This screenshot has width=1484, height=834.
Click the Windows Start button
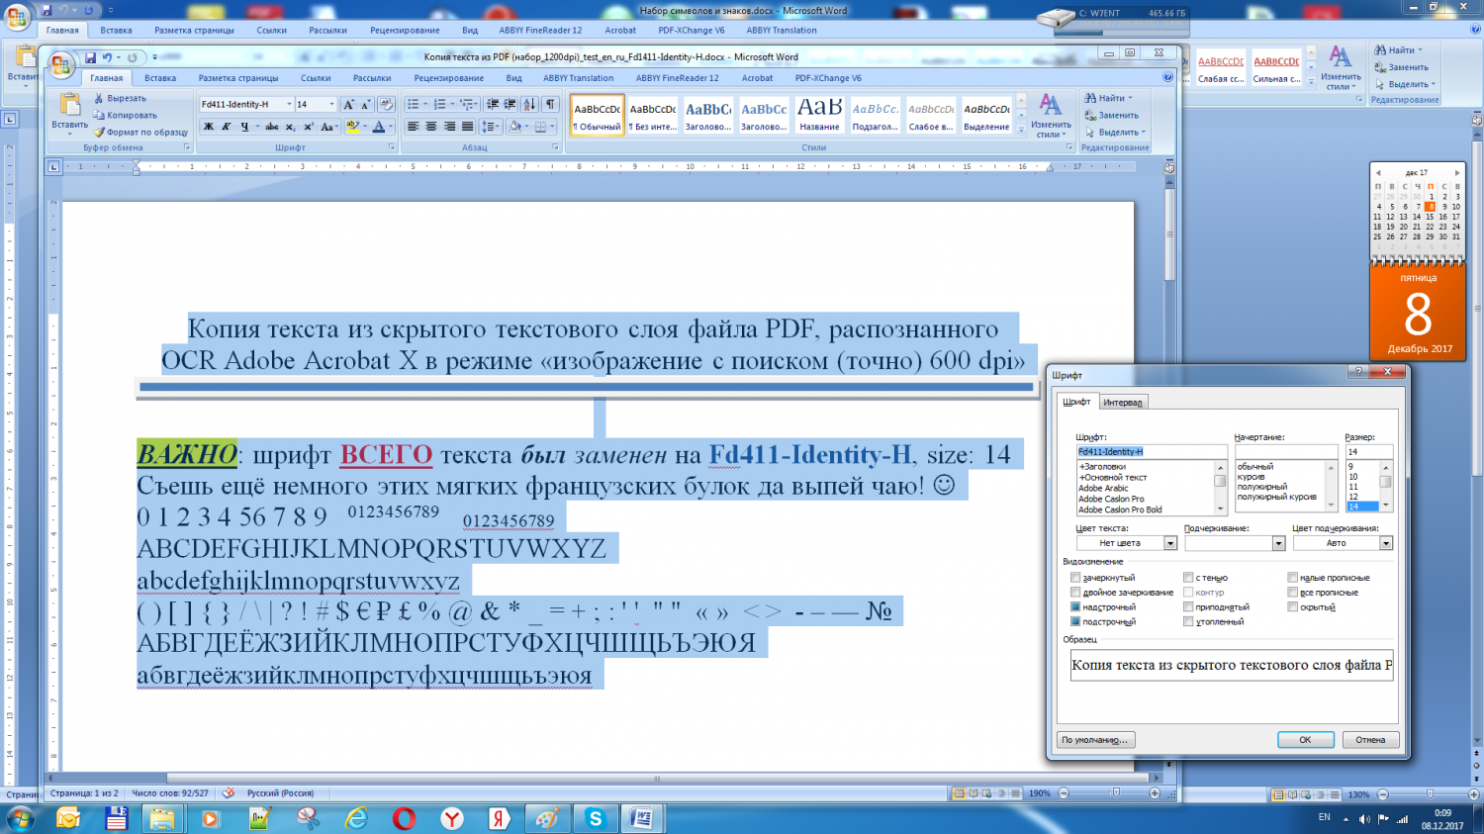click(x=20, y=818)
